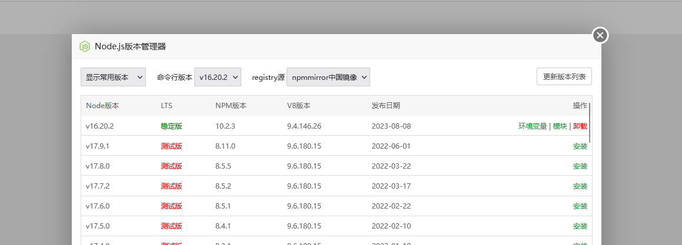The image size is (682, 245).
Task: Select the v17.6.0 version cell
Action: pyautogui.click(x=98, y=206)
